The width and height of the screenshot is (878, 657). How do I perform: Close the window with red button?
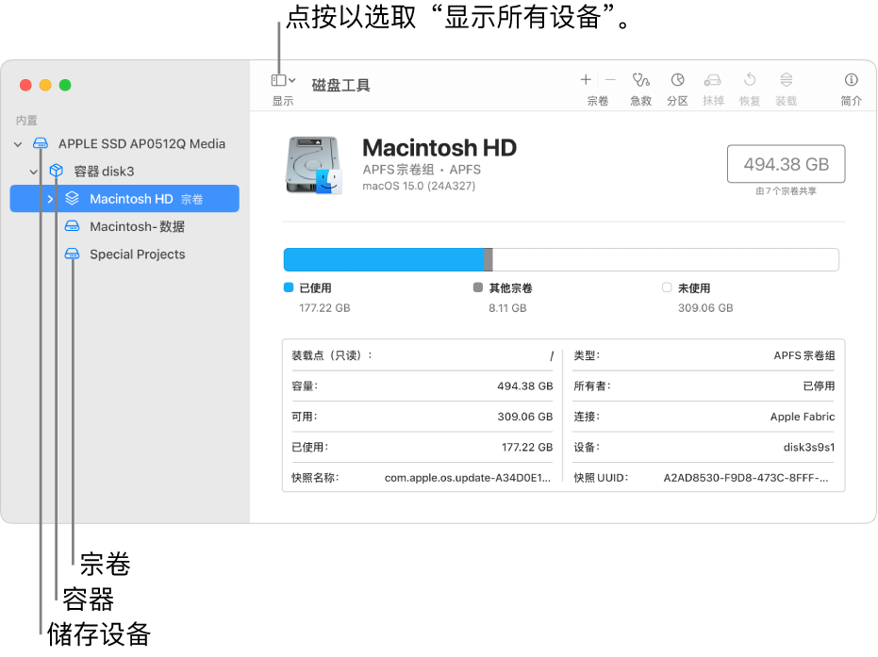(25, 85)
